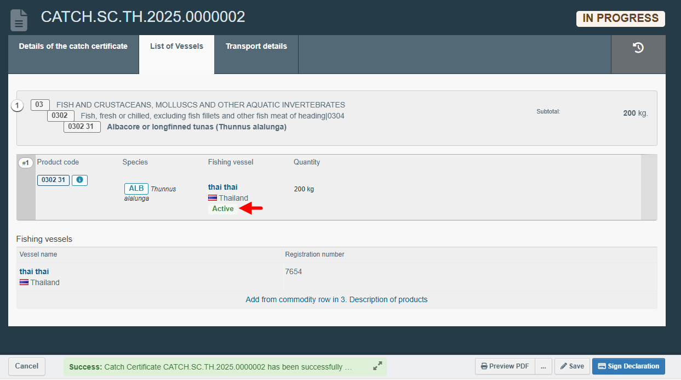Open the ellipsis menu beside Preview PDF
Viewport: 681px width, 380px height.
pos(543,366)
